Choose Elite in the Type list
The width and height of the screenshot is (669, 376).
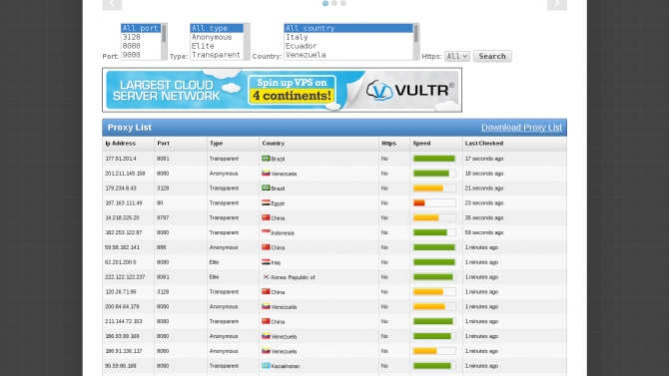tap(217, 46)
